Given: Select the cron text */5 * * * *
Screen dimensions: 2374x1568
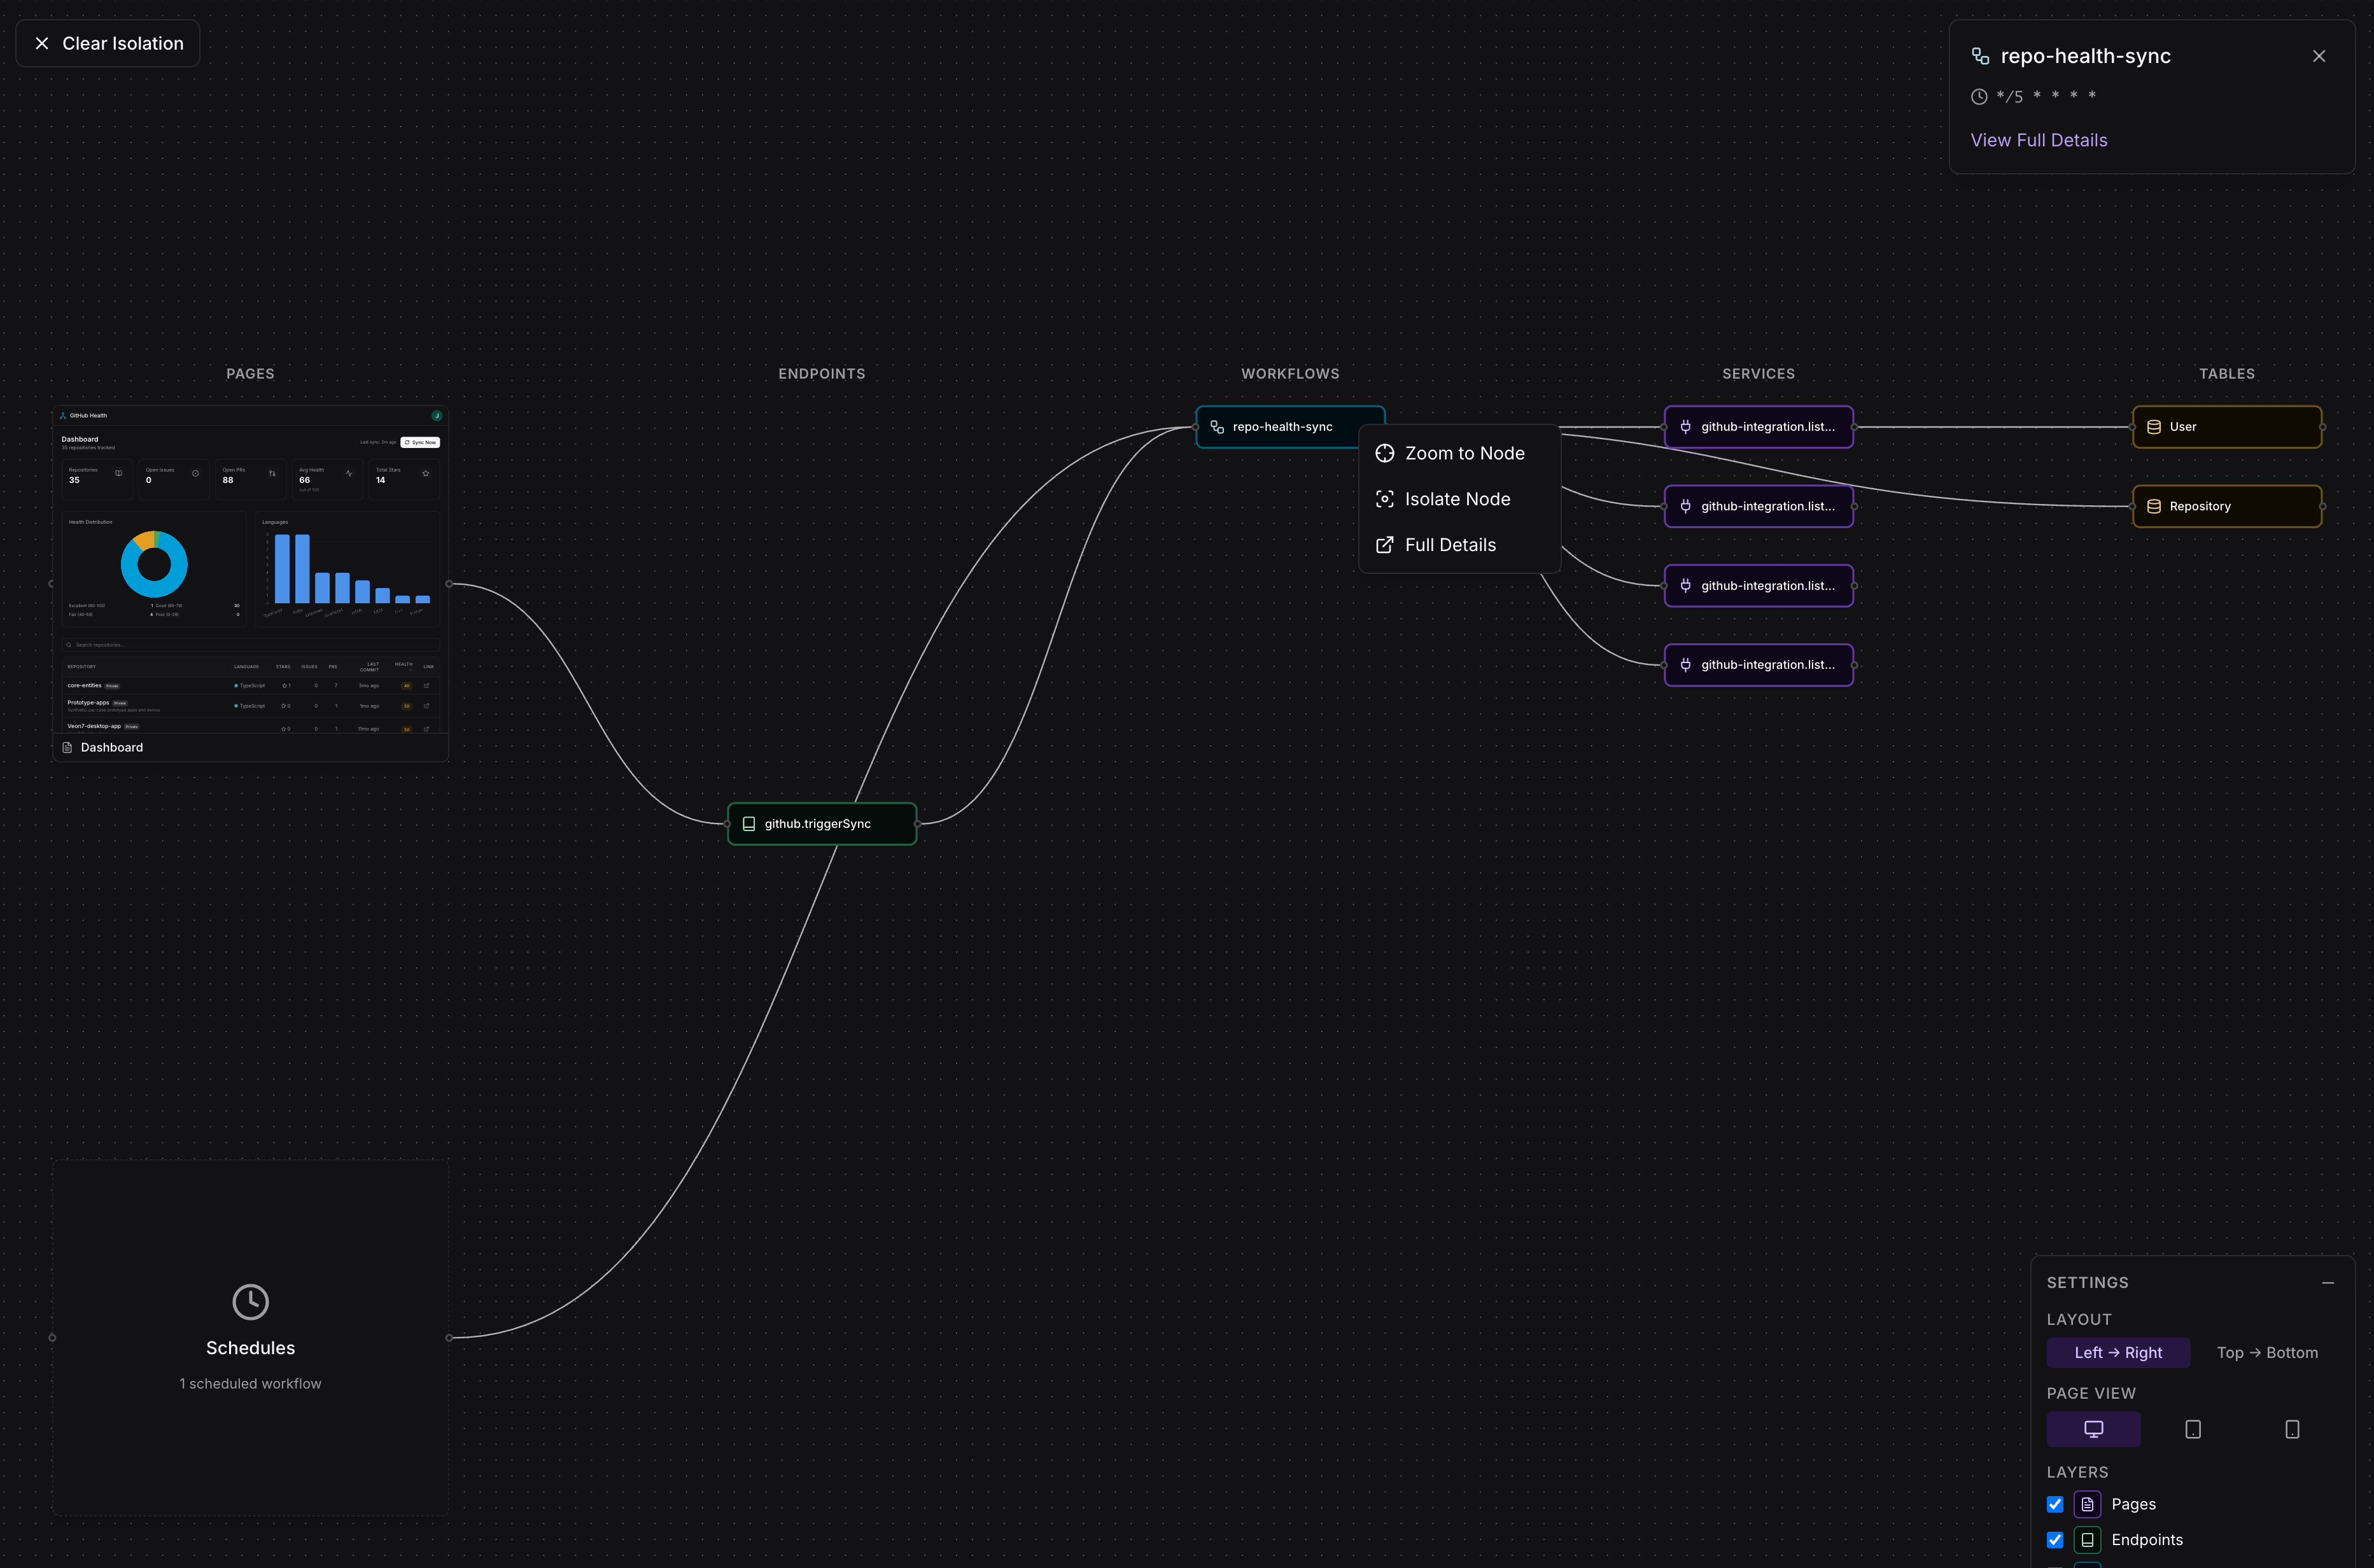Looking at the screenshot, I should click(x=2045, y=96).
